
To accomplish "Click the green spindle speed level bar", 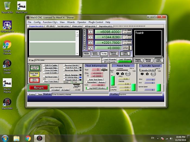I will tap(159, 88).
